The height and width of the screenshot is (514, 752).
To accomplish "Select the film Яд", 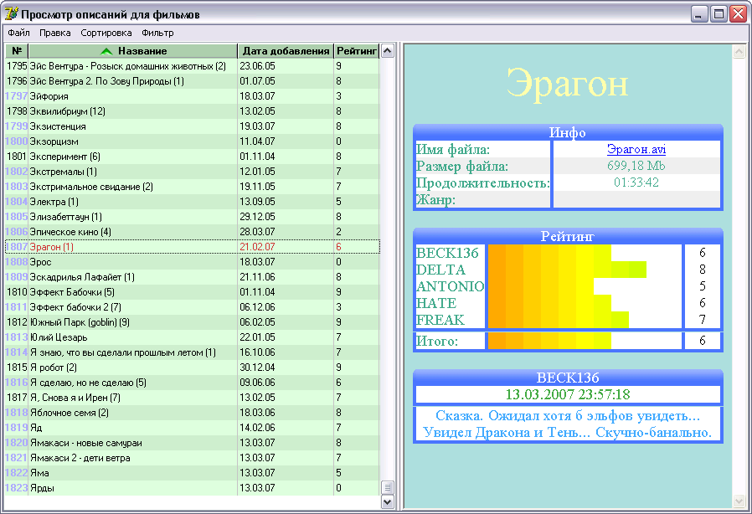I will tap(193, 428).
